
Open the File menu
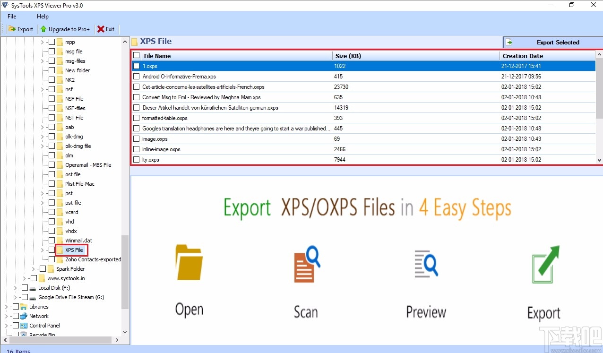(11, 16)
